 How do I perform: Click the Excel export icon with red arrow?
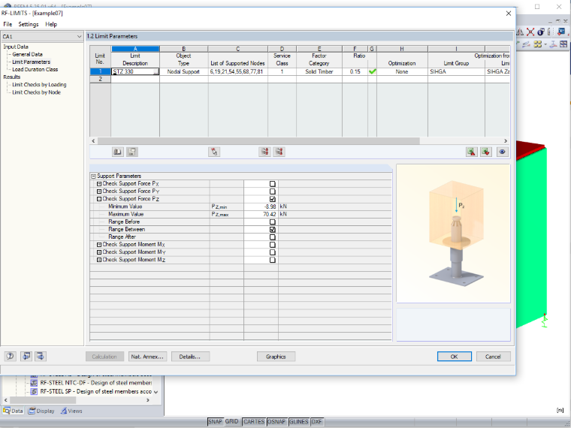(472, 152)
